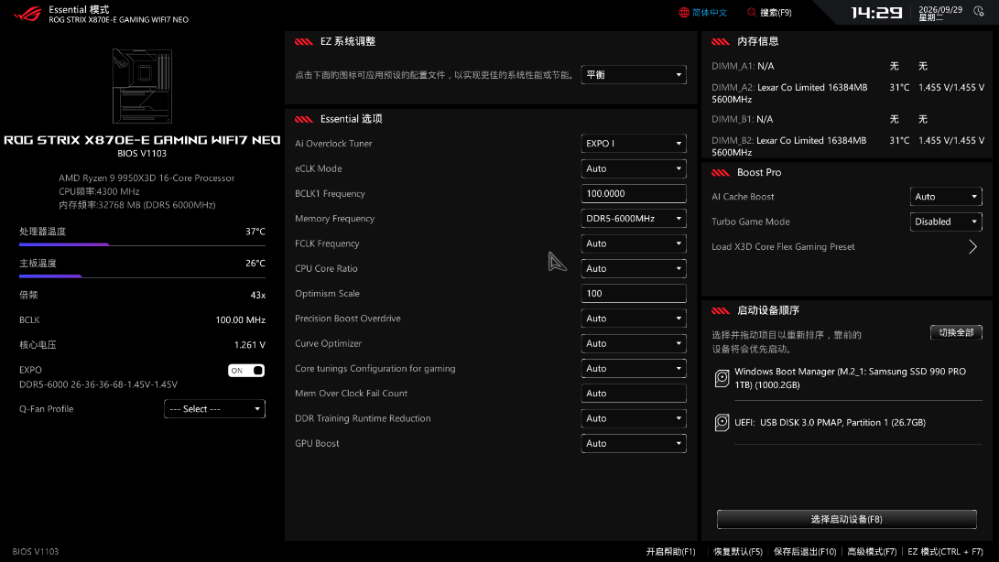
Task: Expand the GPU Boost dropdown
Action: [x=634, y=444]
